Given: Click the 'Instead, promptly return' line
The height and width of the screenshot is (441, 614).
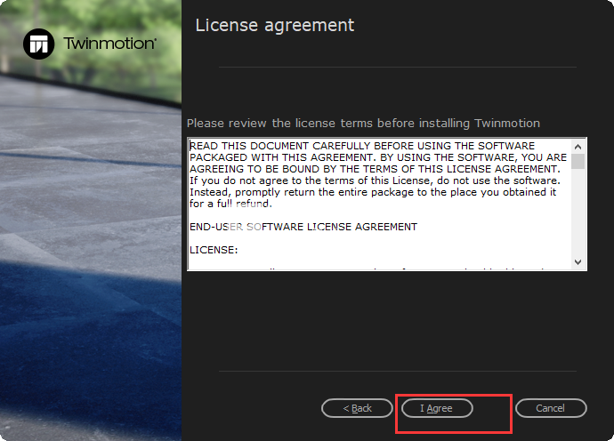Looking at the screenshot, I should (x=373, y=192).
